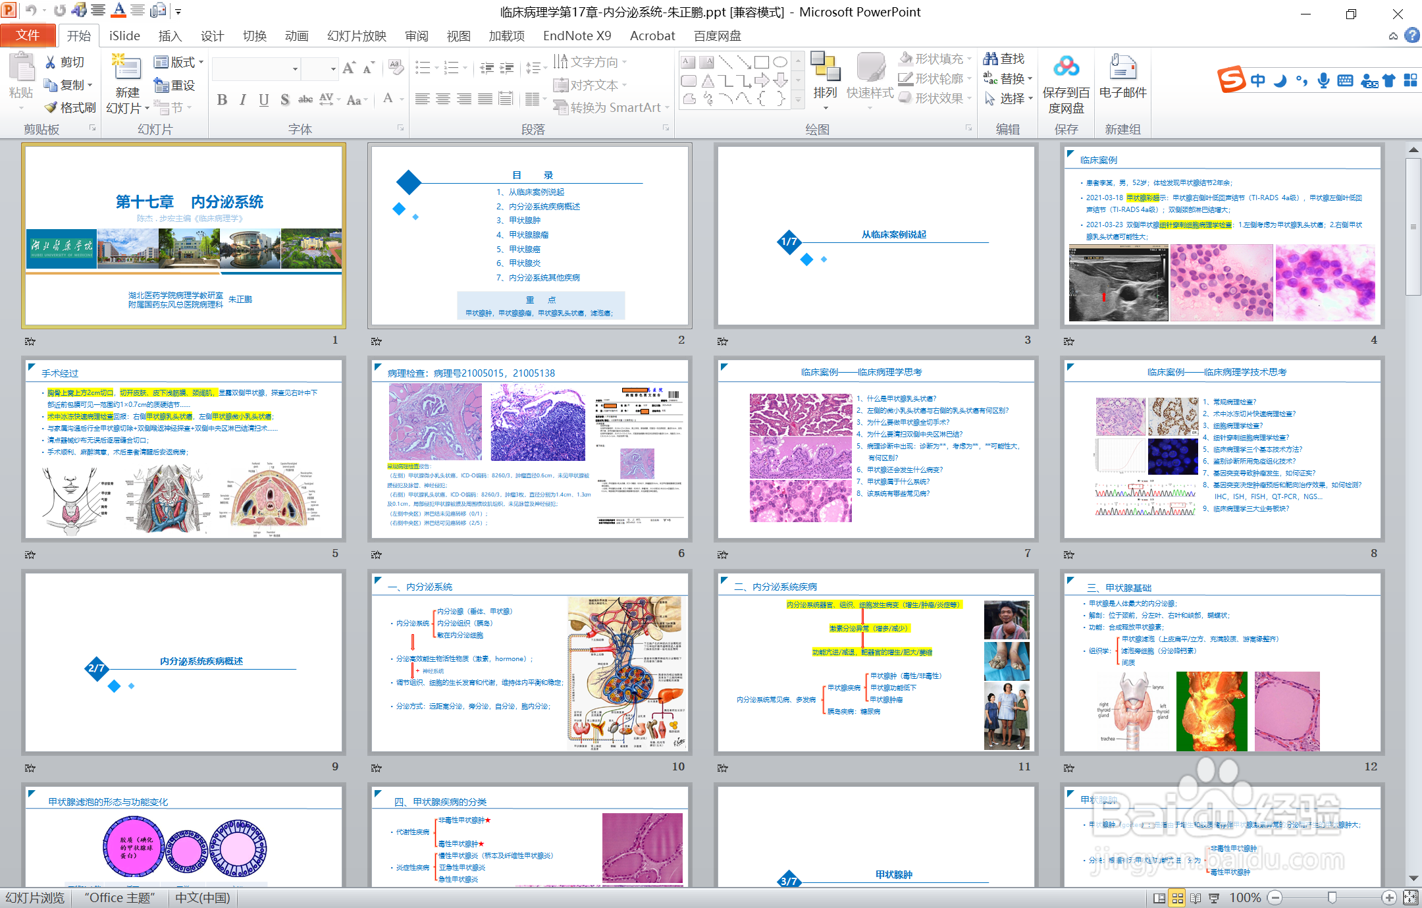Image resolution: width=1422 pixels, height=908 pixels.
Task: Click the PowerPoint Help question icon
Action: tap(1412, 36)
